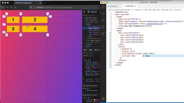184x103 pixels.
Task: Select the Inspector devtools tab
Action: tap(93, 12)
